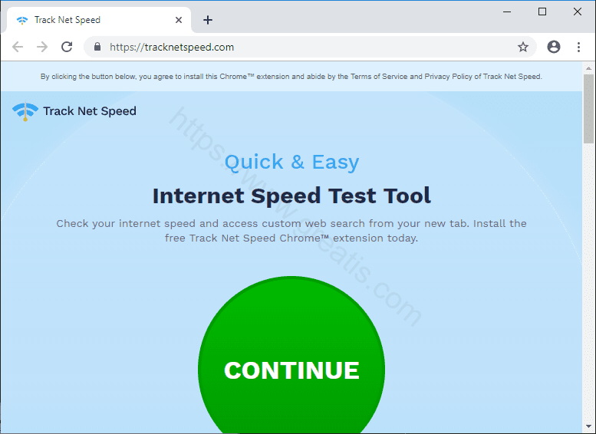596x434 pixels.
Task: Click the Track Net Speed logo
Action: coord(74,111)
